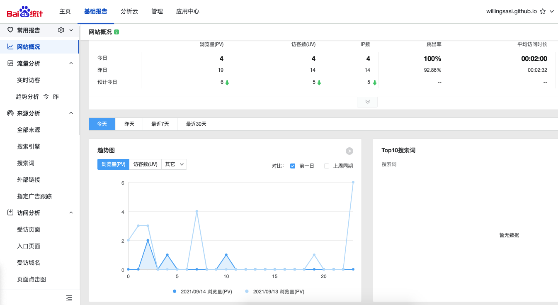
Task: Uncheck the 前一日 comparison checkbox
Action: 293,166
